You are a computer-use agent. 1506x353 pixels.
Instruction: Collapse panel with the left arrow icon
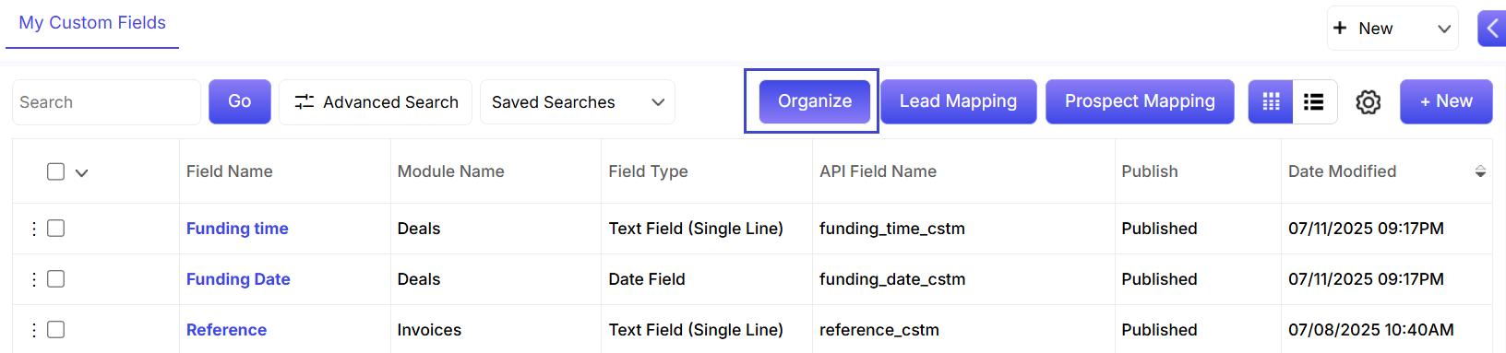(x=1492, y=29)
